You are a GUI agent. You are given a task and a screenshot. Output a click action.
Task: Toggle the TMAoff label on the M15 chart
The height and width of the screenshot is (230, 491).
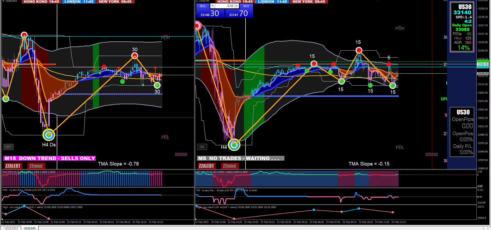click(181, 155)
